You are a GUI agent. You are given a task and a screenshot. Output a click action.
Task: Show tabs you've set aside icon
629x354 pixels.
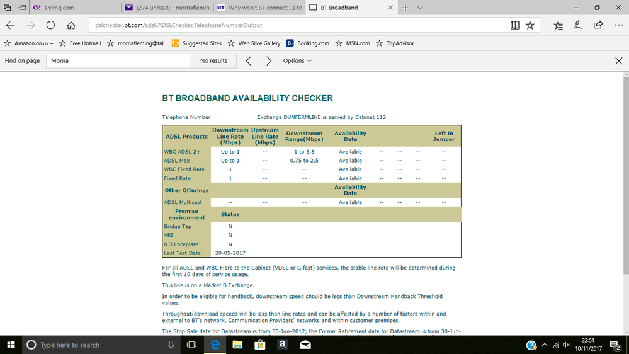(7, 8)
